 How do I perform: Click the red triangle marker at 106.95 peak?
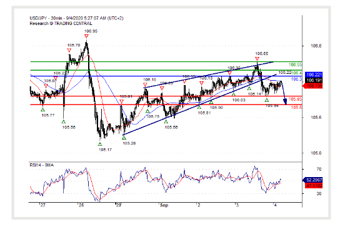point(86,36)
